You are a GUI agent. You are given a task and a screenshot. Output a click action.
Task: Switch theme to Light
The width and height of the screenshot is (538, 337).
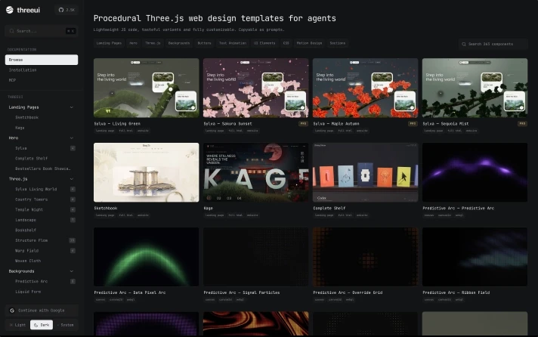pyautogui.click(x=17, y=325)
